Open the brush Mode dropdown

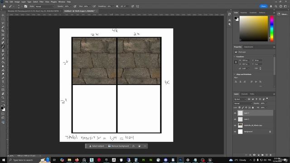point(44,6)
